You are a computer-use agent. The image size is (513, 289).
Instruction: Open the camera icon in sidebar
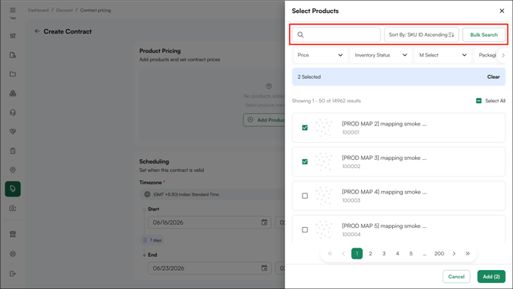[13, 209]
